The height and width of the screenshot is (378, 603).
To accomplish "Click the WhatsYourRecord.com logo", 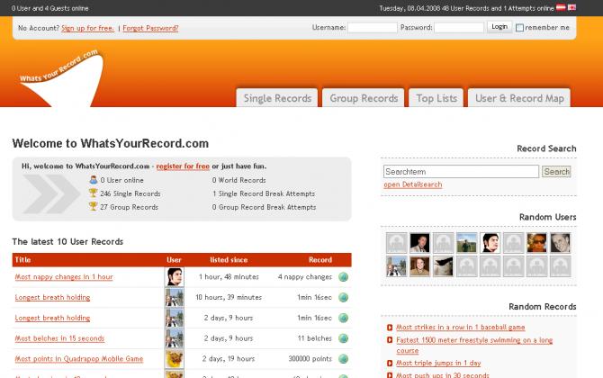I will (61, 78).
